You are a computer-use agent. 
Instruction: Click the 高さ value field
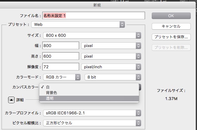click(x=61, y=56)
